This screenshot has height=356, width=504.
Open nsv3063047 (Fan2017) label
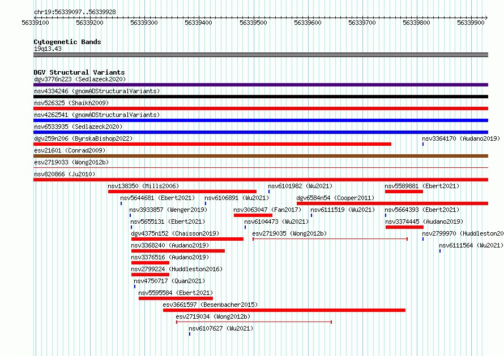[267, 210]
